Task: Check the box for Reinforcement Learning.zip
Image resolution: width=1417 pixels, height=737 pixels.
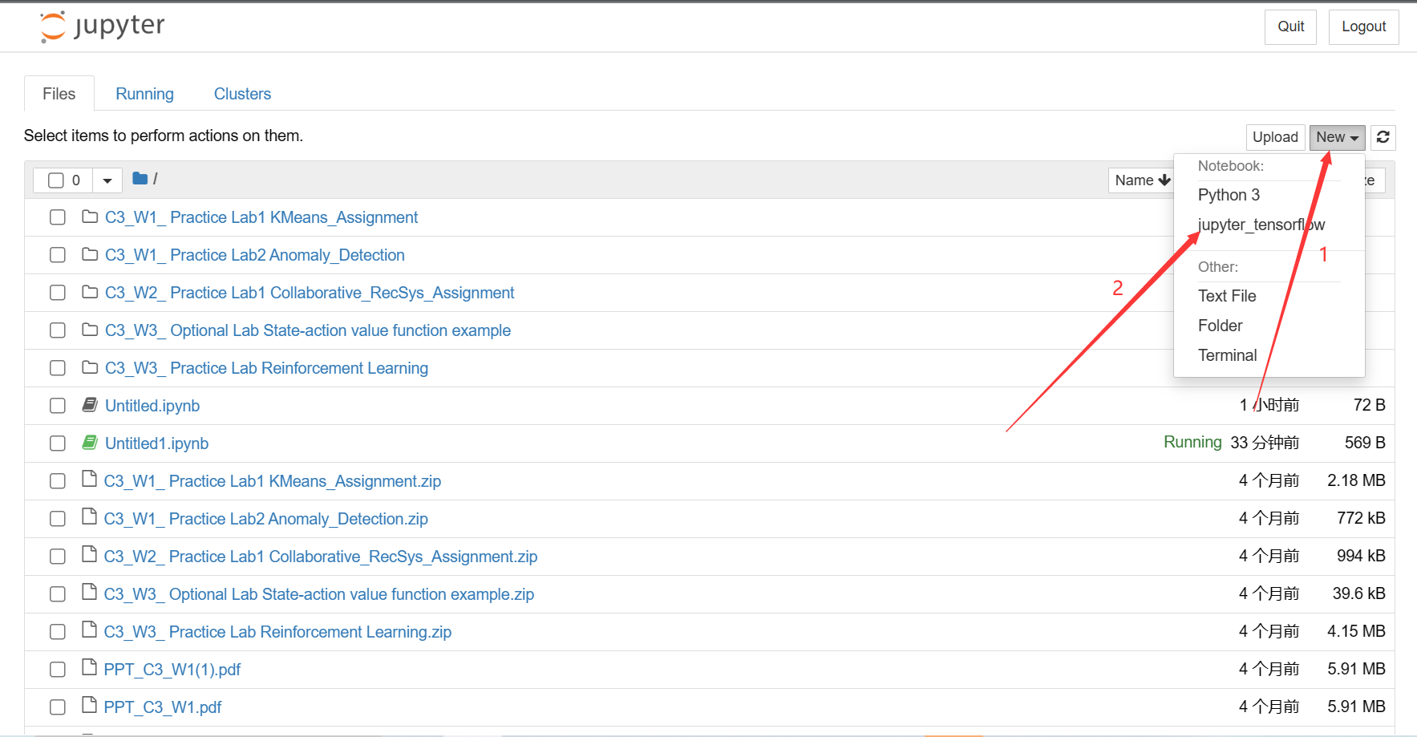Action: pyautogui.click(x=58, y=632)
